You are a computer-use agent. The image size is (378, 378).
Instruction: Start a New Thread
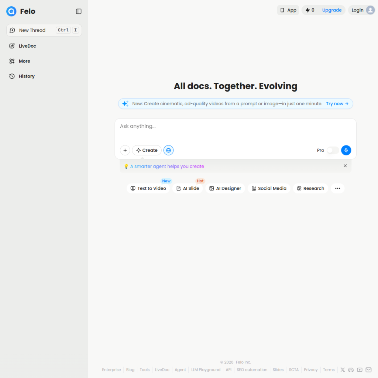pos(44,30)
